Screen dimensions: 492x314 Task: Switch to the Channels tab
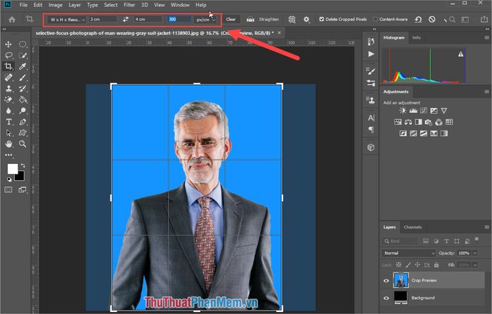point(413,227)
